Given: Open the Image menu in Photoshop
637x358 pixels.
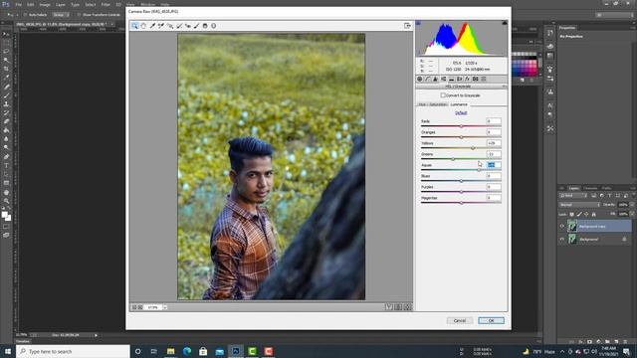Looking at the screenshot, I should [x=45, y=4].
